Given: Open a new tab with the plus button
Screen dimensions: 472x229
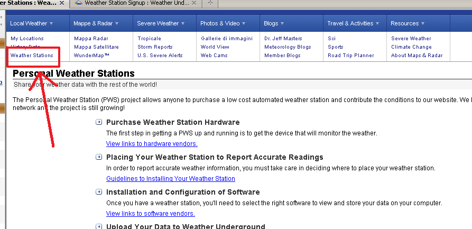Looking at the screenshot, I should pyautogui.click(x=211, y=3).
